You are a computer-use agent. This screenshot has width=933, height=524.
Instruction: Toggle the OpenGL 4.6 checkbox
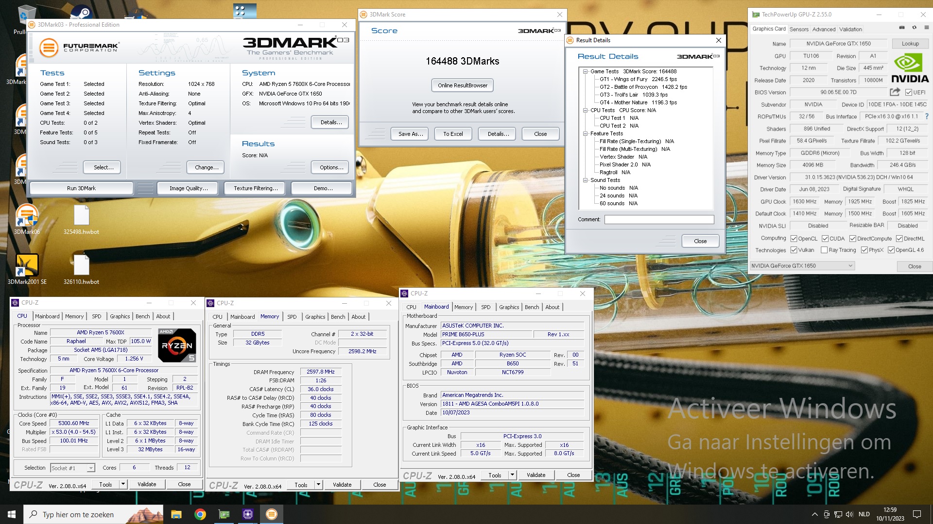891,250
